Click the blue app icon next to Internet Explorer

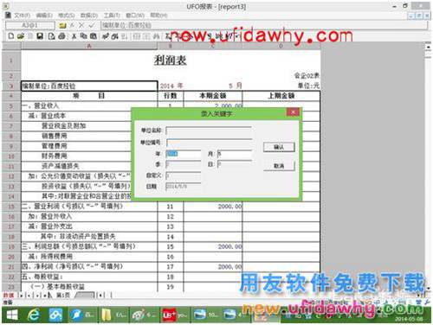55,315
